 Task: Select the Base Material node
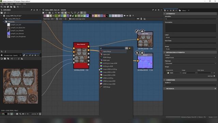pos(81,55)
